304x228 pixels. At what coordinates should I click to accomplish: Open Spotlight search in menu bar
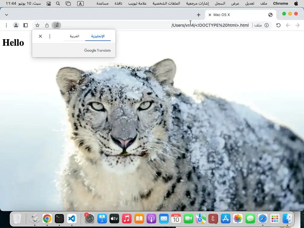58,4
